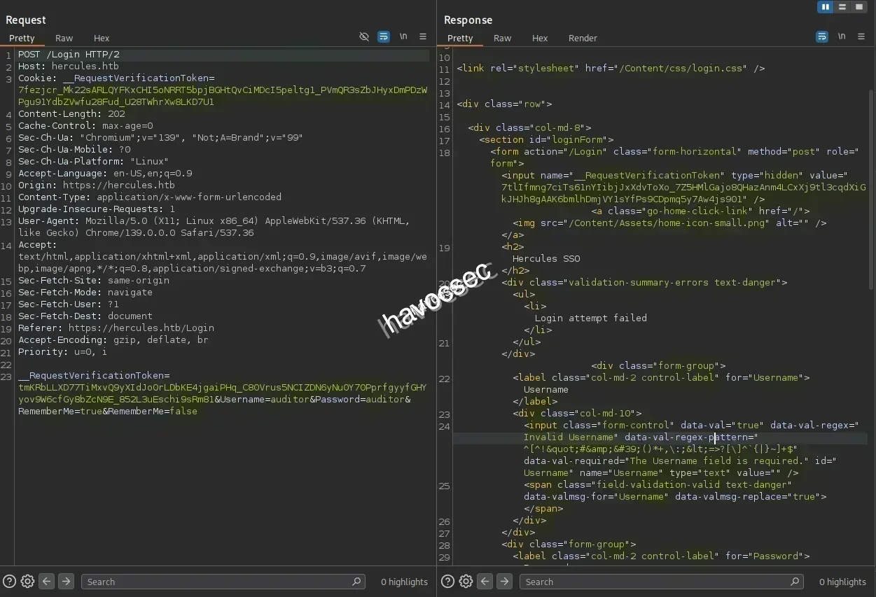Switch to top-bottom stacked layout
Viewport: 876px width, 597px height.
(x=842, y=7)
